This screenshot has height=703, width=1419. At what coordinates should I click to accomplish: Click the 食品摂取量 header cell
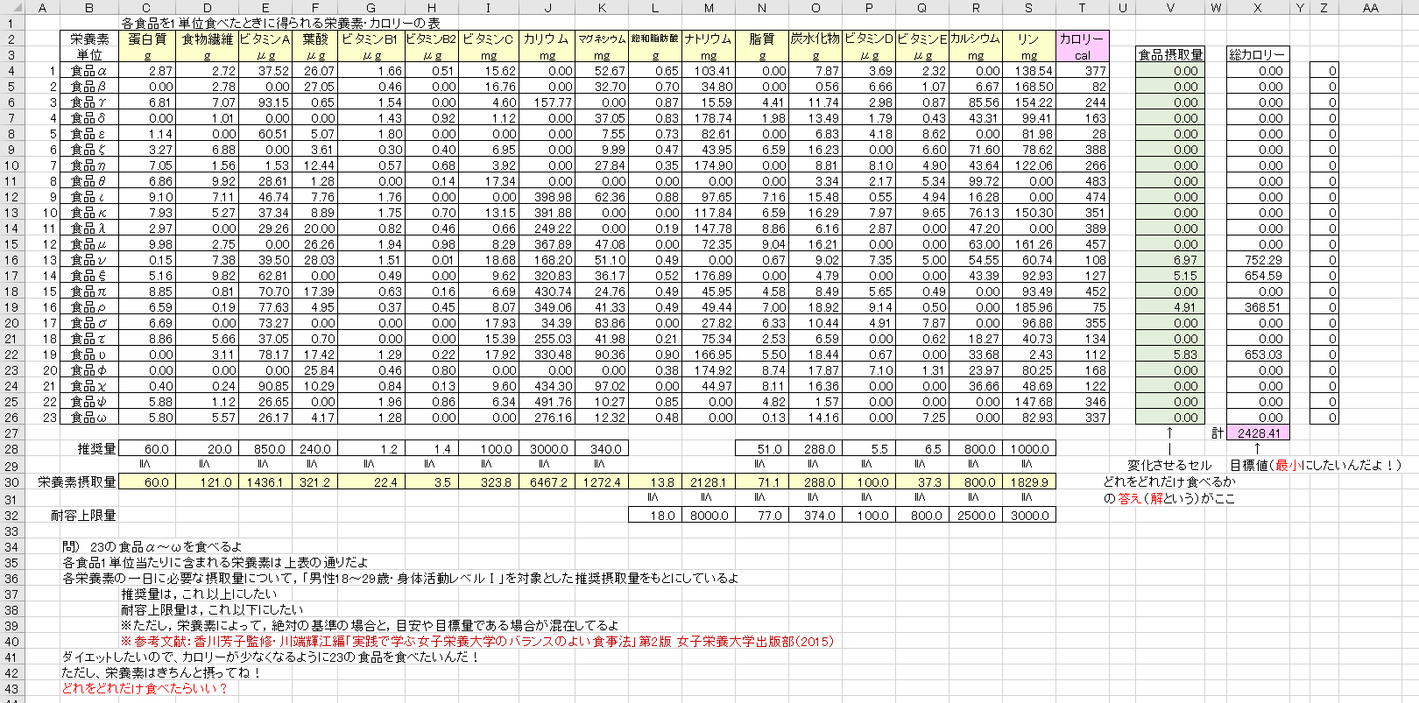1170,54
